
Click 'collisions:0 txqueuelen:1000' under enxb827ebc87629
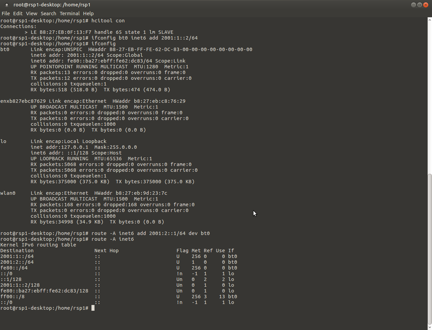(x=73, y=124)
